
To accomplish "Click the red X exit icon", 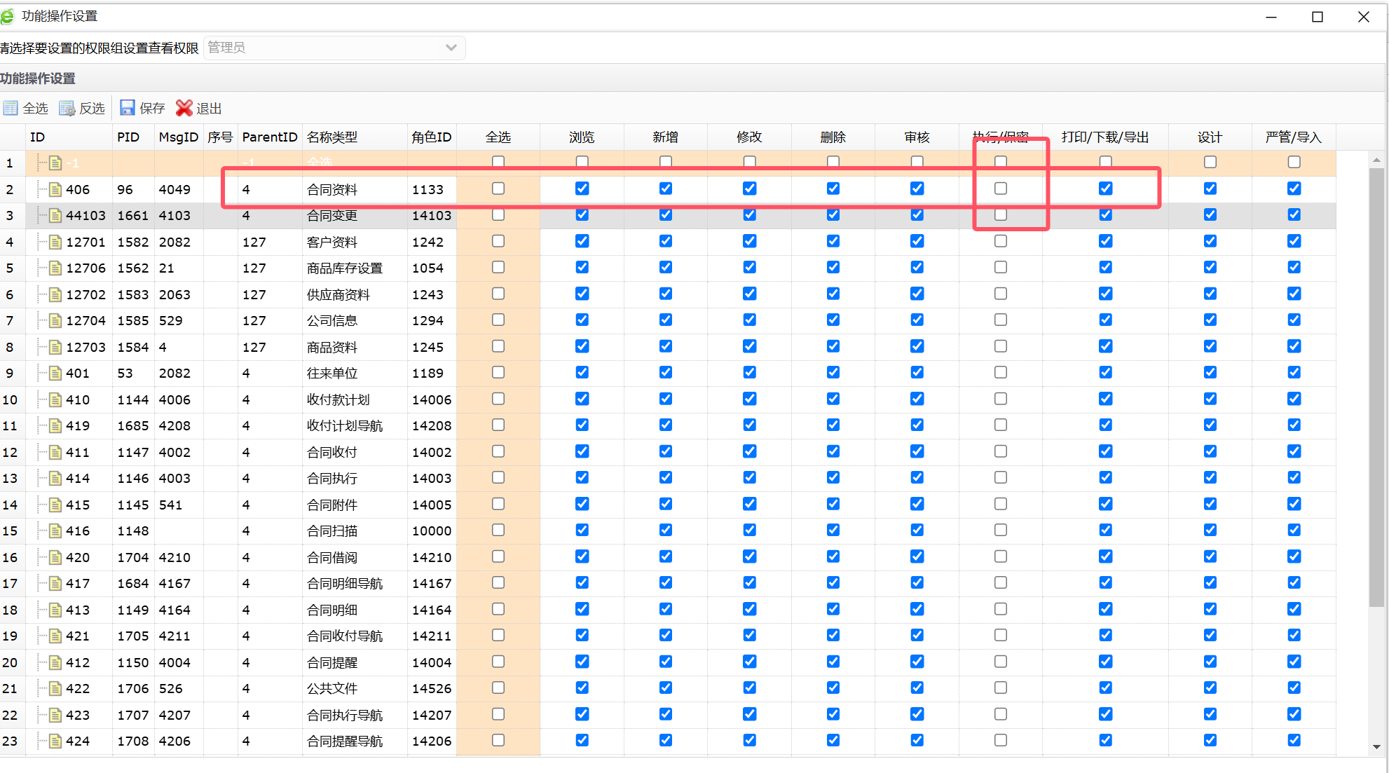I will click(x=184, y=108).
